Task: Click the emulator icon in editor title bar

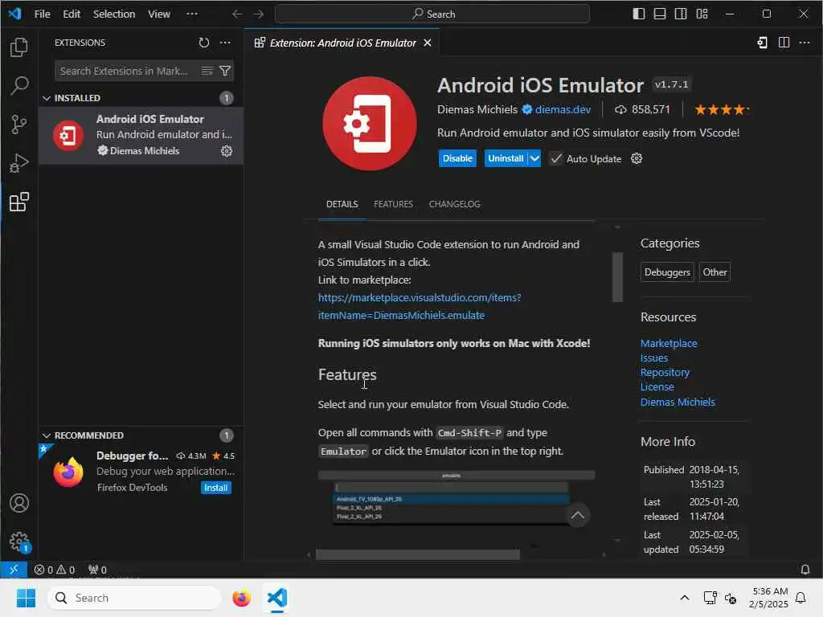Action: (x=762, y=43)
